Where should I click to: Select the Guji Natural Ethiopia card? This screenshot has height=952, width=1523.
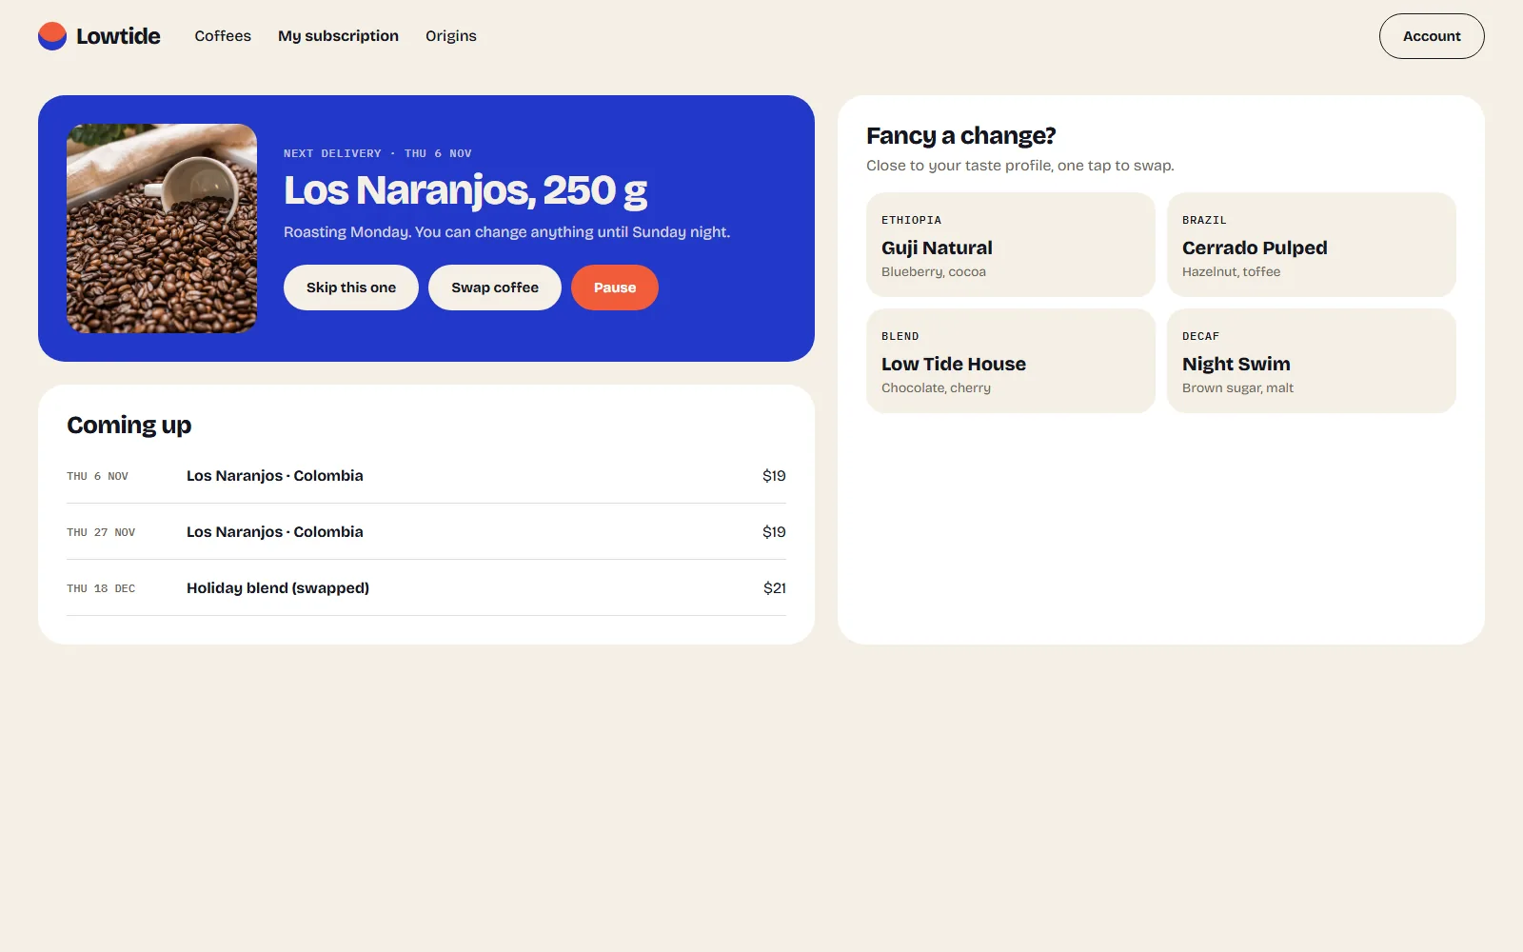pyautogui.click(x=1011, y=245)
